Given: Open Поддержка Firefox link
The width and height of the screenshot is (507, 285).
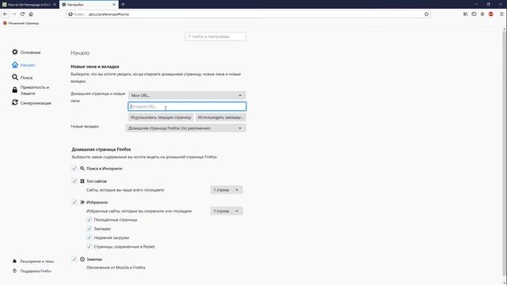Looking at the screenshot, I should (32, 271).
